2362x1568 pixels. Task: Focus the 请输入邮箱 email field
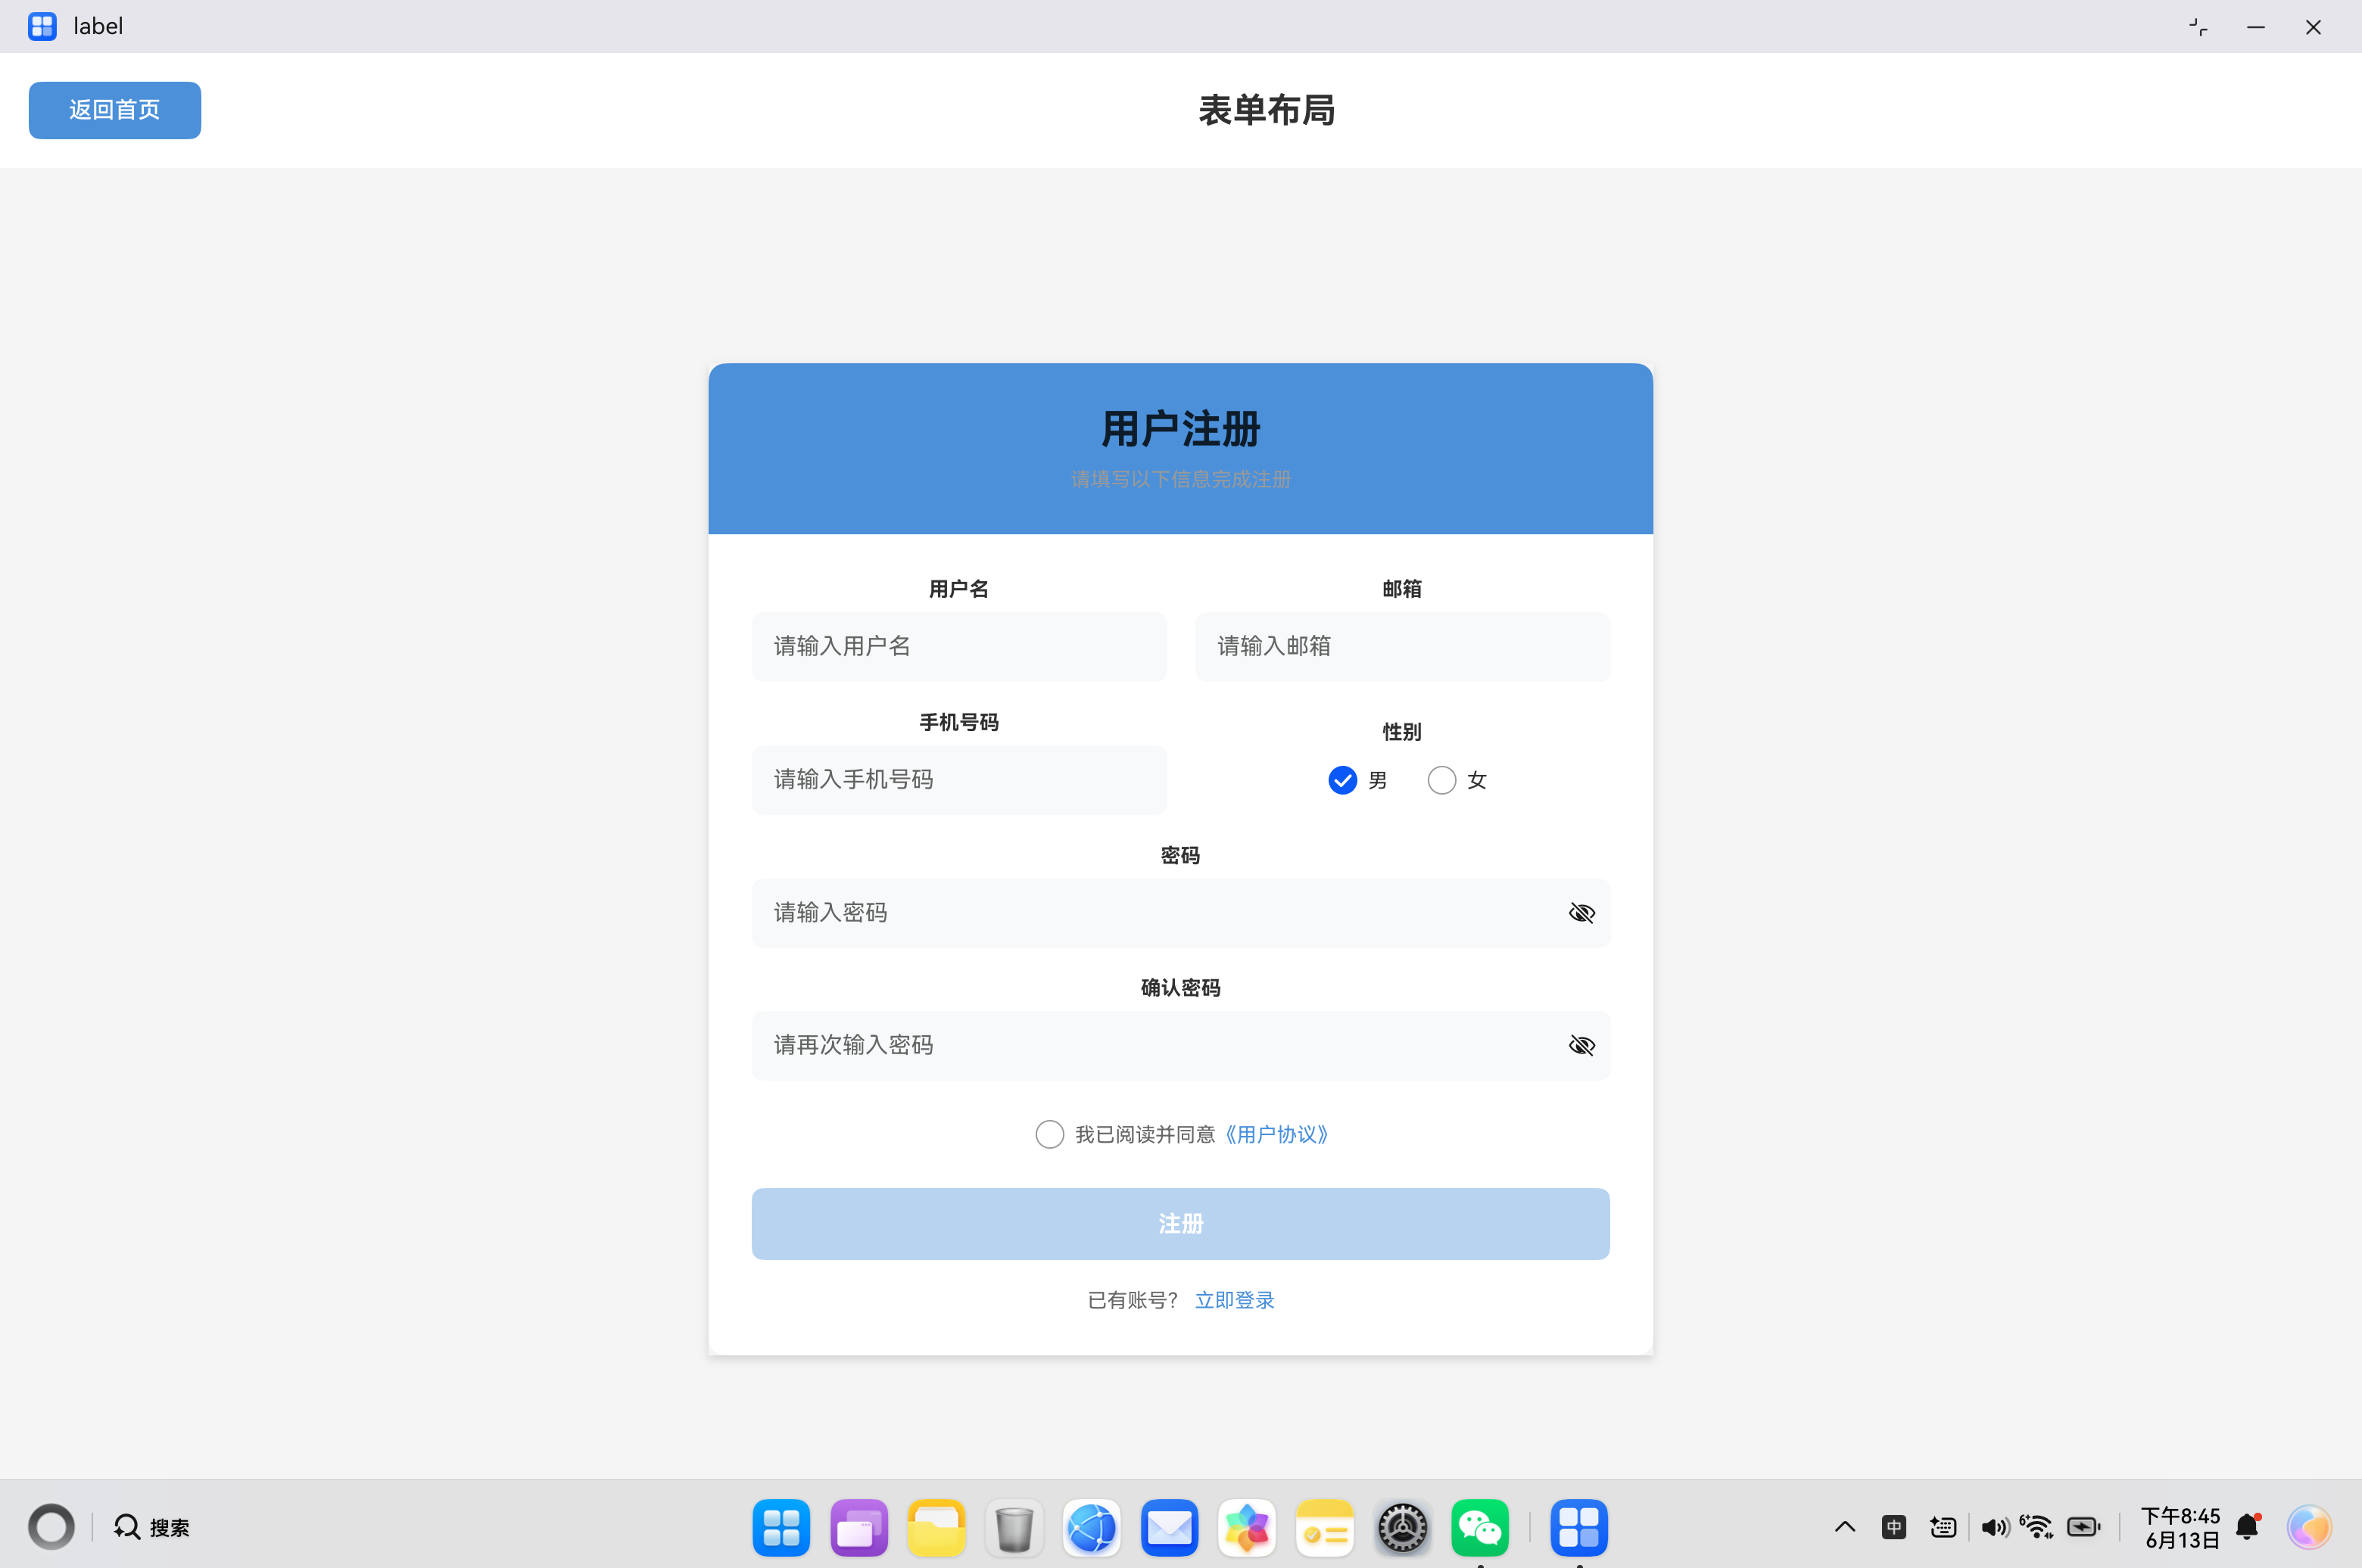click(x=1401, y=646)
